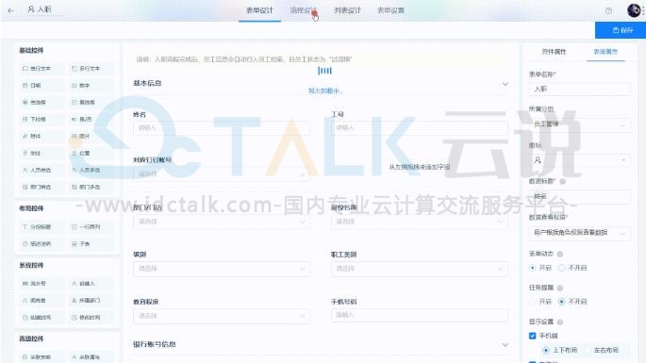The height and width of the screenshot is (363, 646).
Task: Choose the 上下布局 radio option
Action: coord(546,350)
